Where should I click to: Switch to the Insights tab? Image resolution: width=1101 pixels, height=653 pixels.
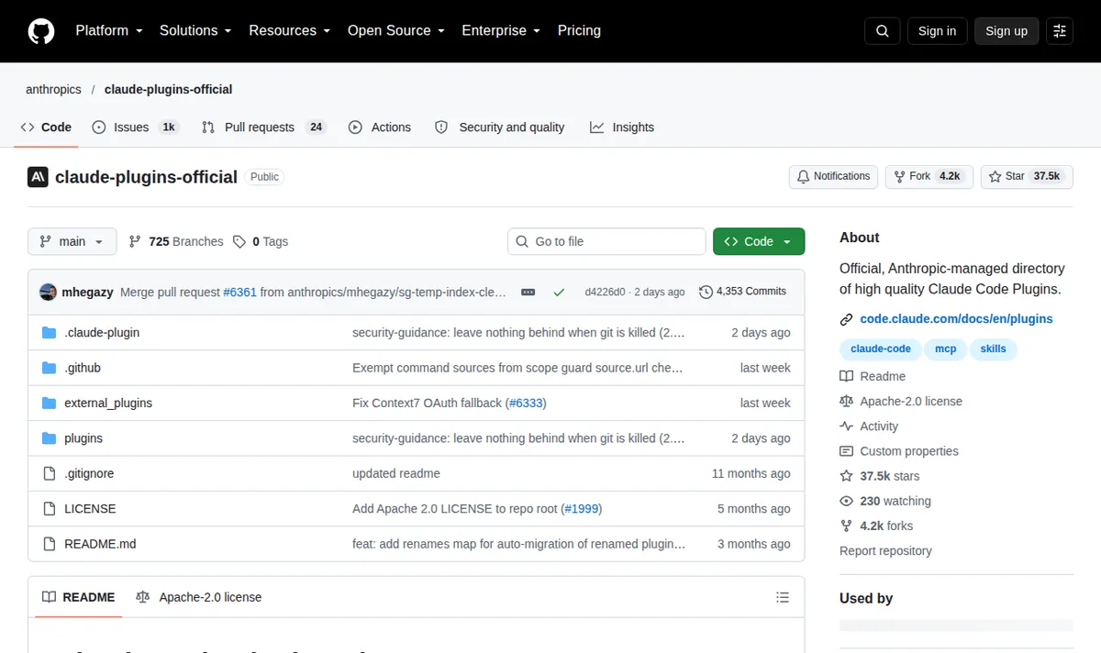coord(622,127)
